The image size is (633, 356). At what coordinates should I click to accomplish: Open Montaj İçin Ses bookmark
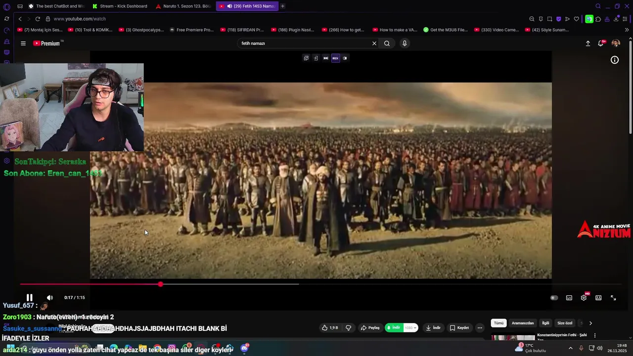[40, 30]
